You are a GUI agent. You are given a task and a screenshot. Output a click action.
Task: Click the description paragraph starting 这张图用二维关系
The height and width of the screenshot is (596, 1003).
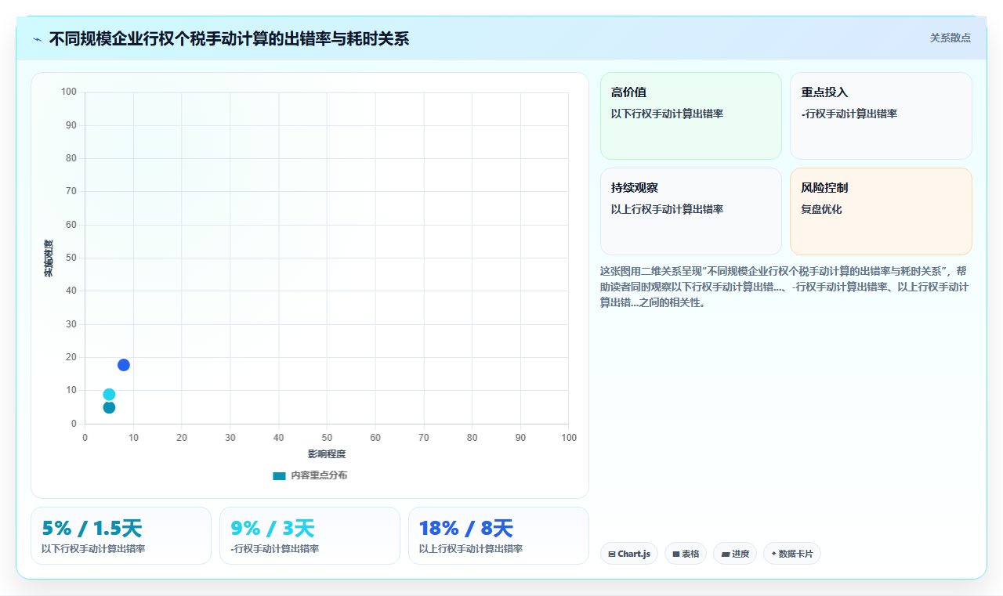(786, 287)
